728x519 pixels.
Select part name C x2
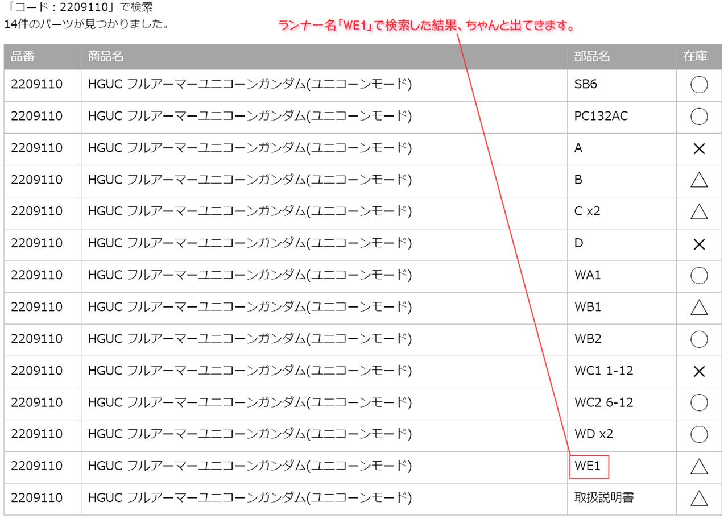pos(588,211)
